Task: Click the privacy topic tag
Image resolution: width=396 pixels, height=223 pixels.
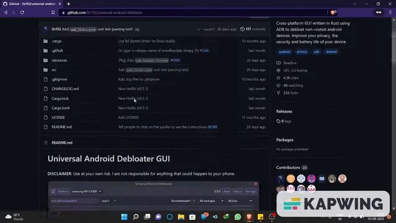Action: pos(301,52)
